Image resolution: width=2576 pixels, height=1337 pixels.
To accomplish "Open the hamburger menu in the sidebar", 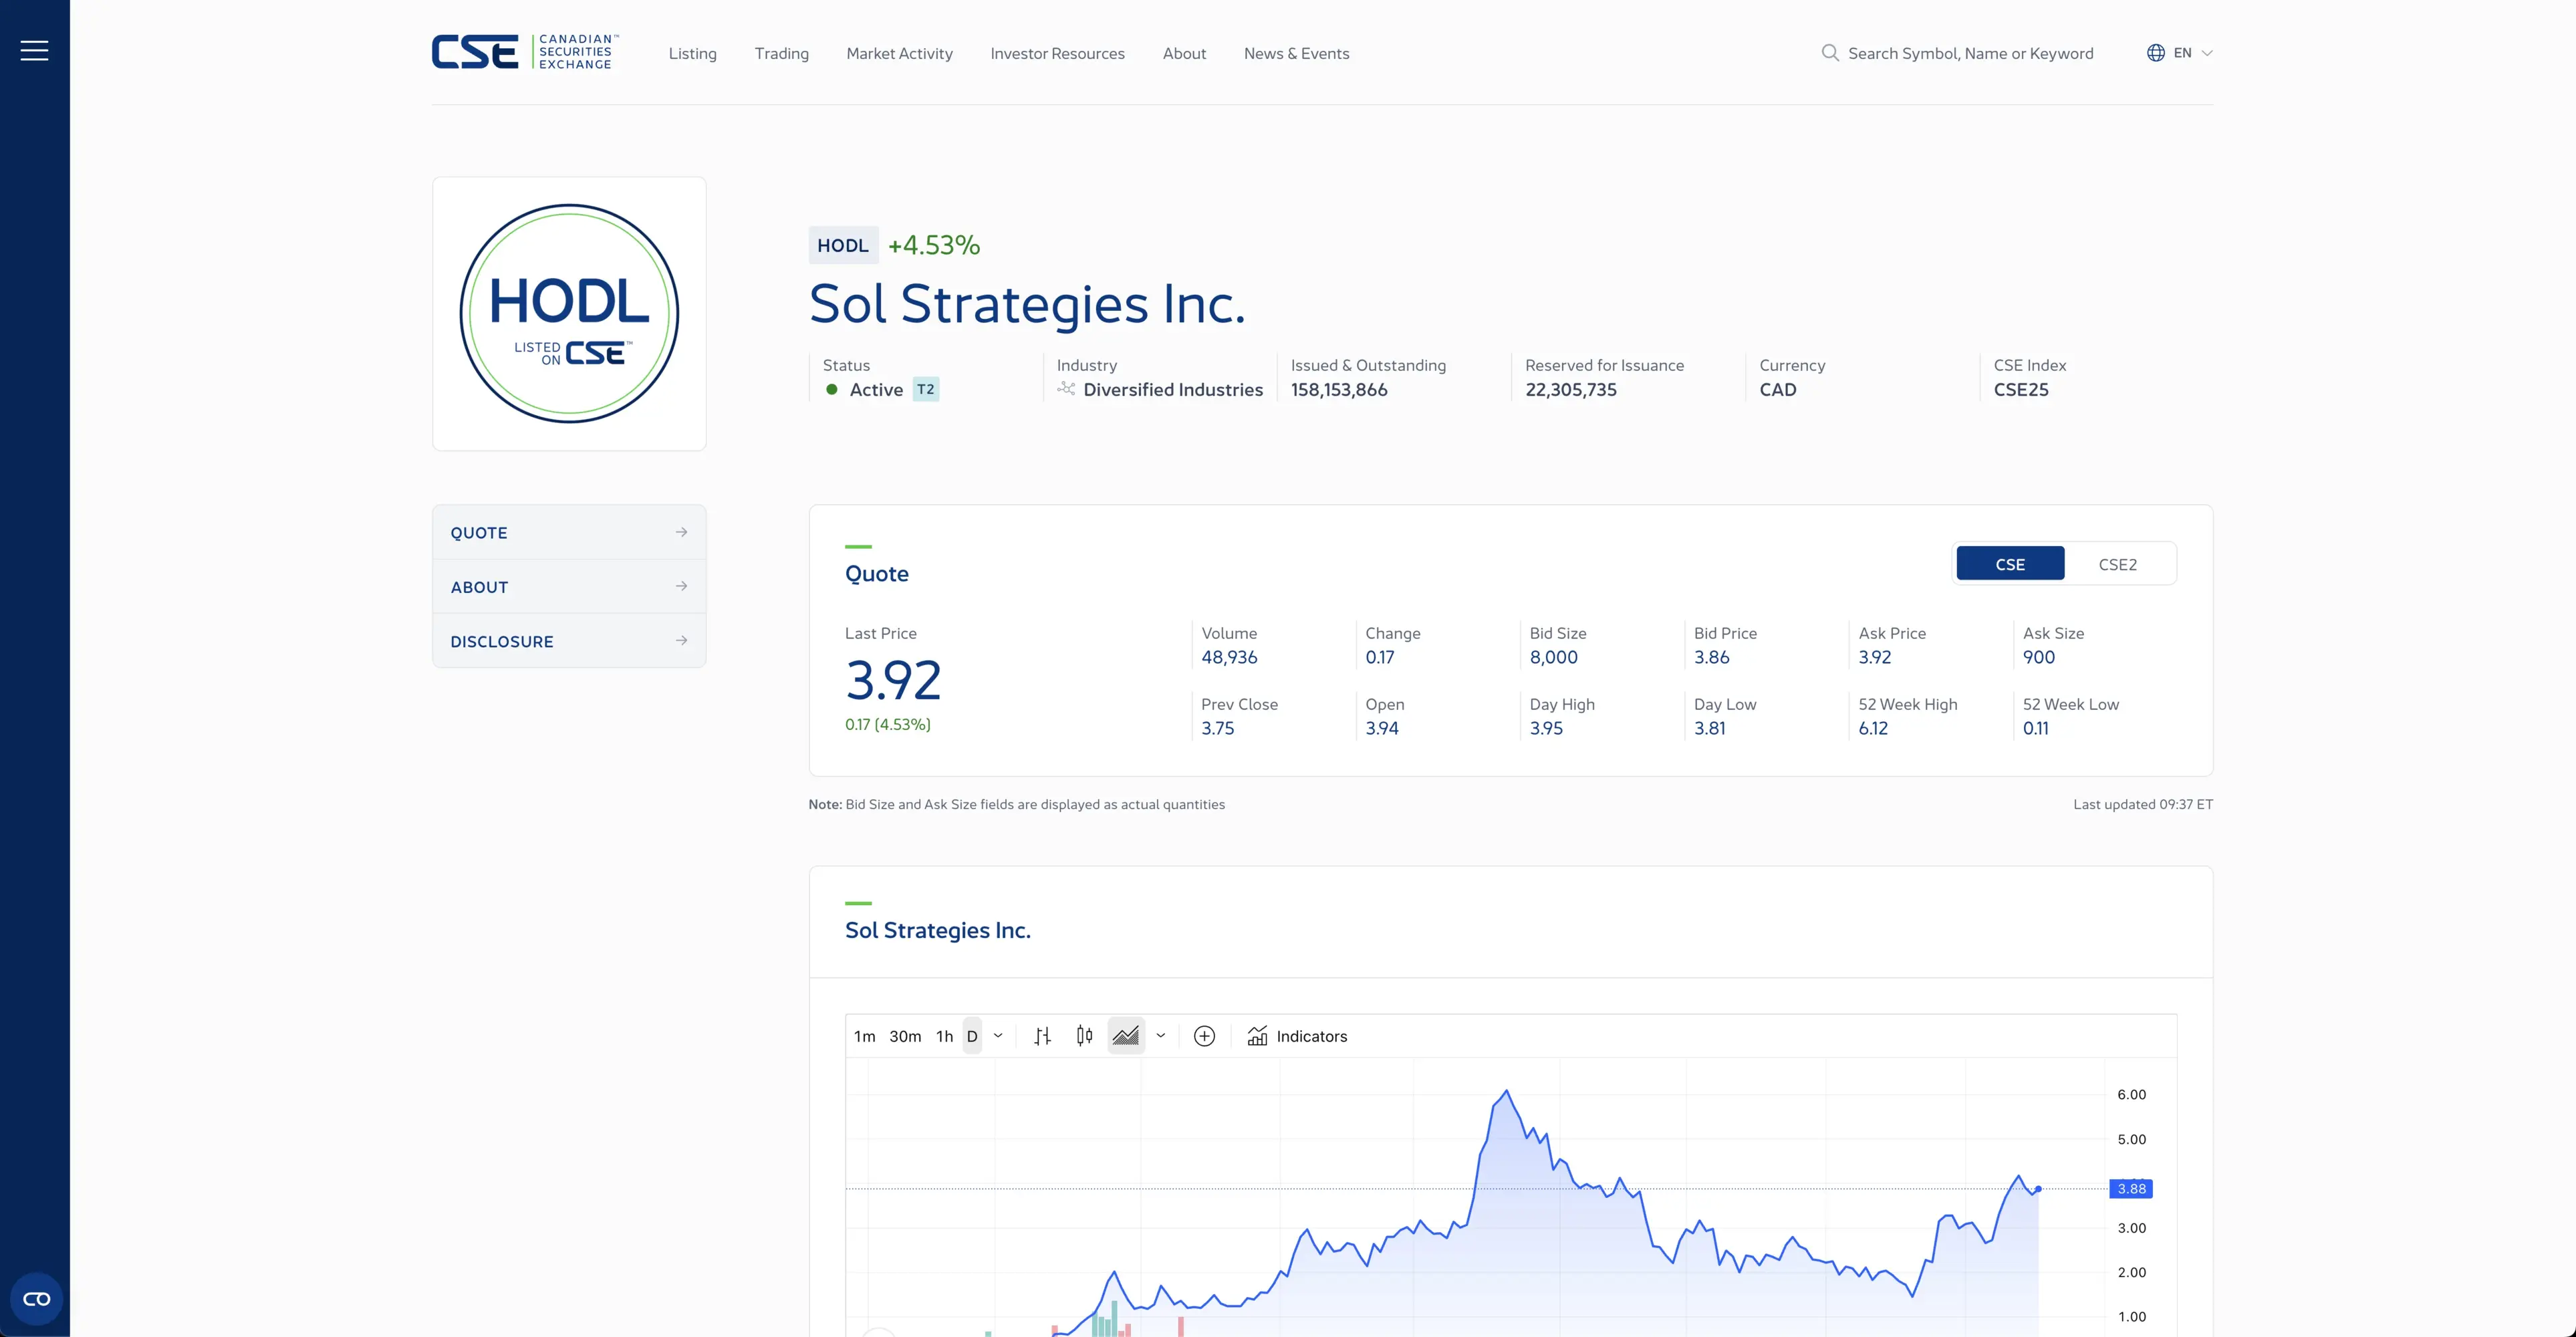I will [34, 51].
